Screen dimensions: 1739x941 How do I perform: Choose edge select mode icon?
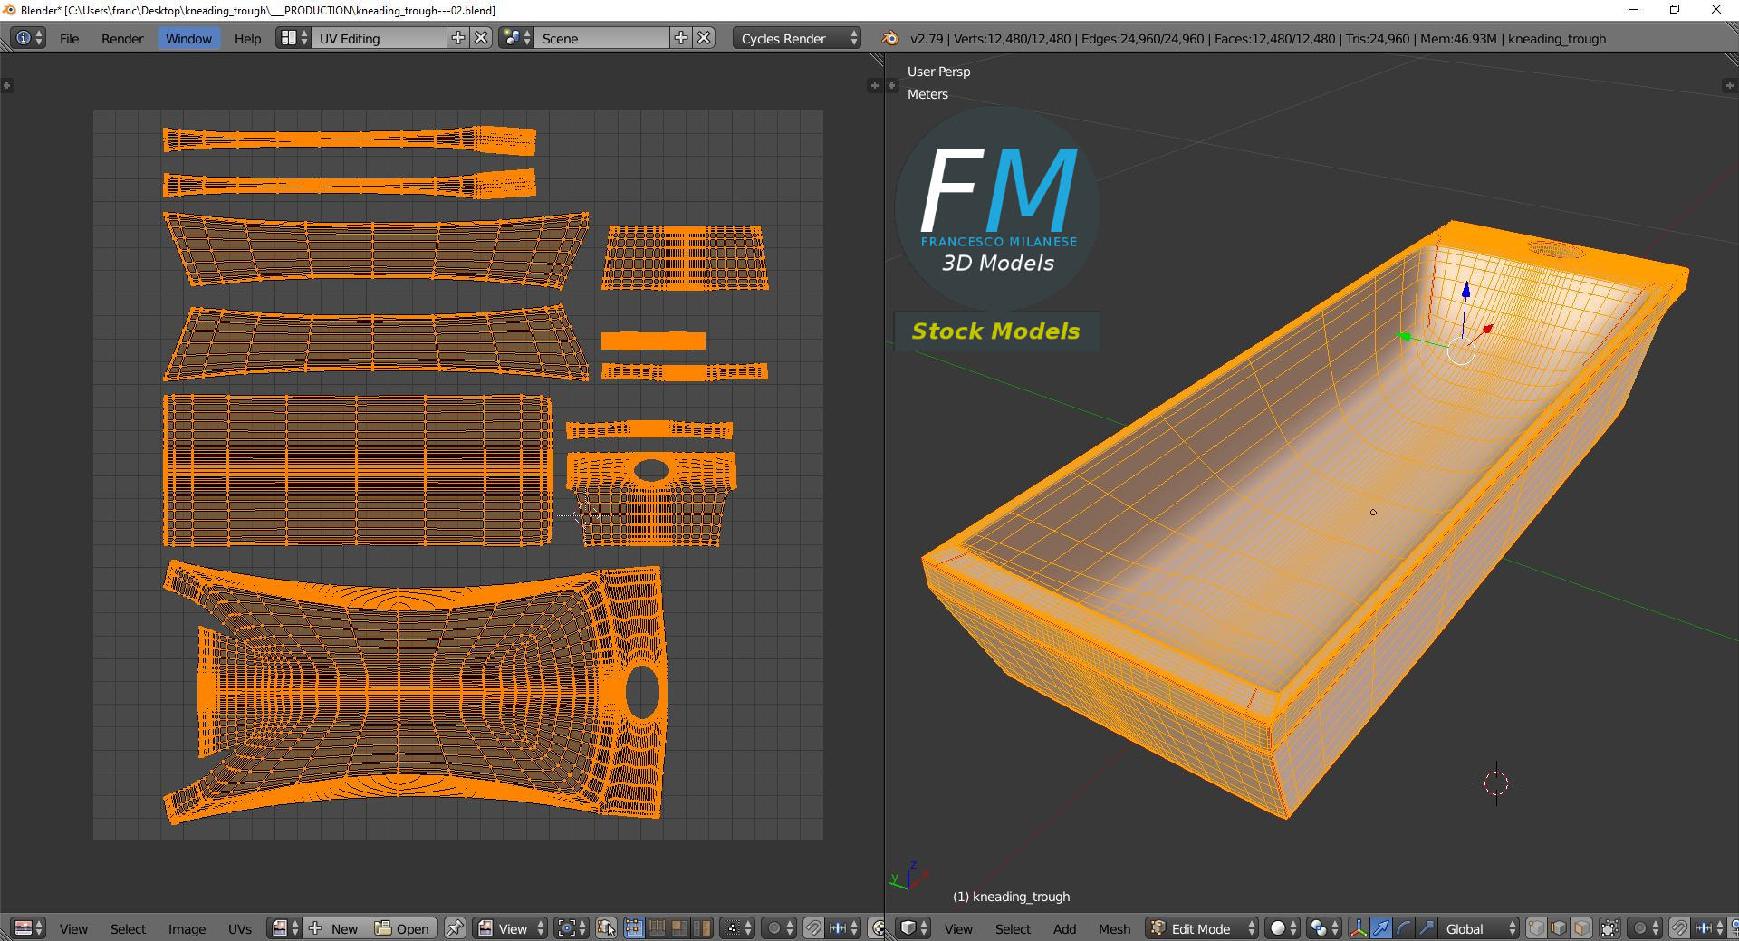[1558, 928]
